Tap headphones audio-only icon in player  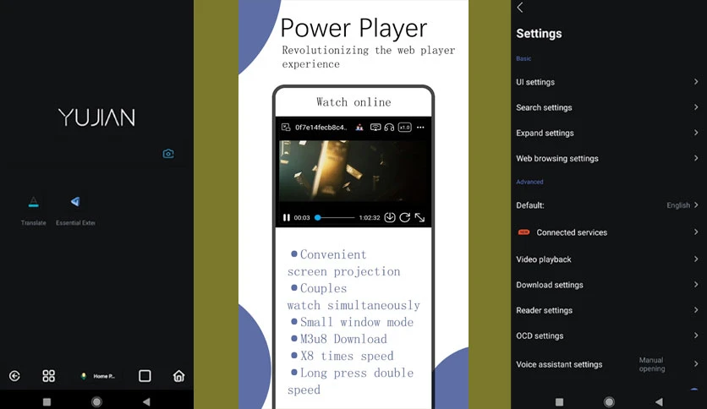pos(389,128)
